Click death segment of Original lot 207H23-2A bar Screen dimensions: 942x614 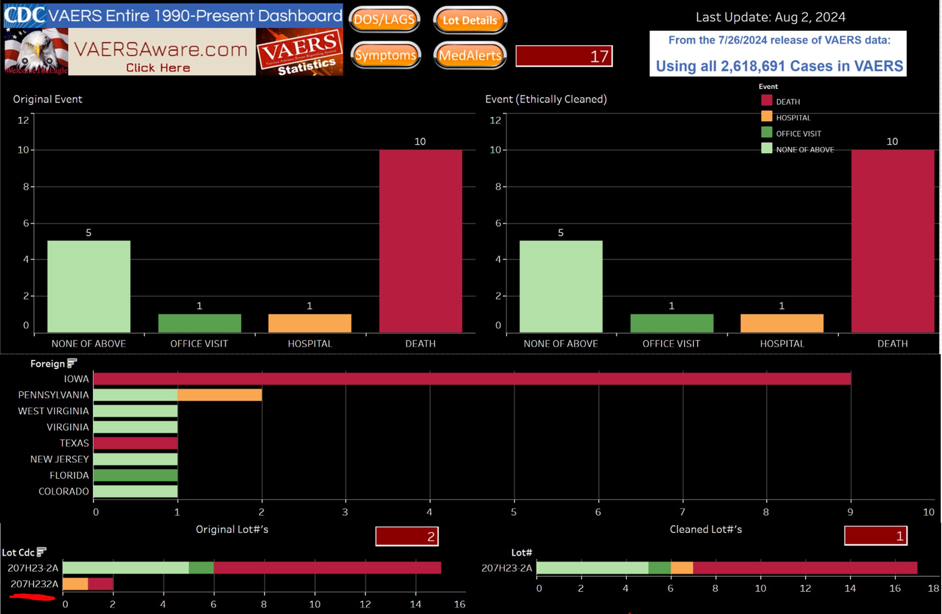(327, 568)
